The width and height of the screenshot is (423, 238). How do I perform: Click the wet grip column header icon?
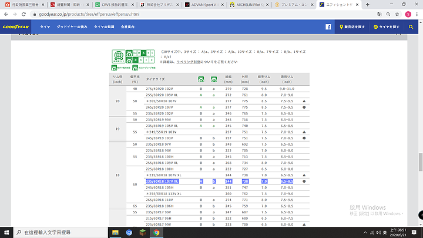coord(214,79)
